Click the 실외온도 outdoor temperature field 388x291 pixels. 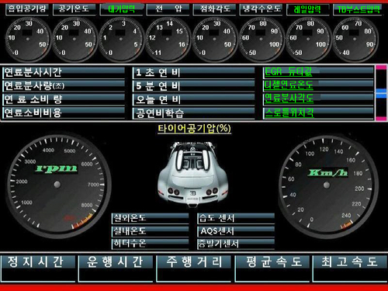tap(151, 218)
